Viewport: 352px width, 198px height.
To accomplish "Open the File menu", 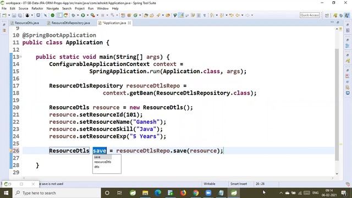I will tap(4, 9).
